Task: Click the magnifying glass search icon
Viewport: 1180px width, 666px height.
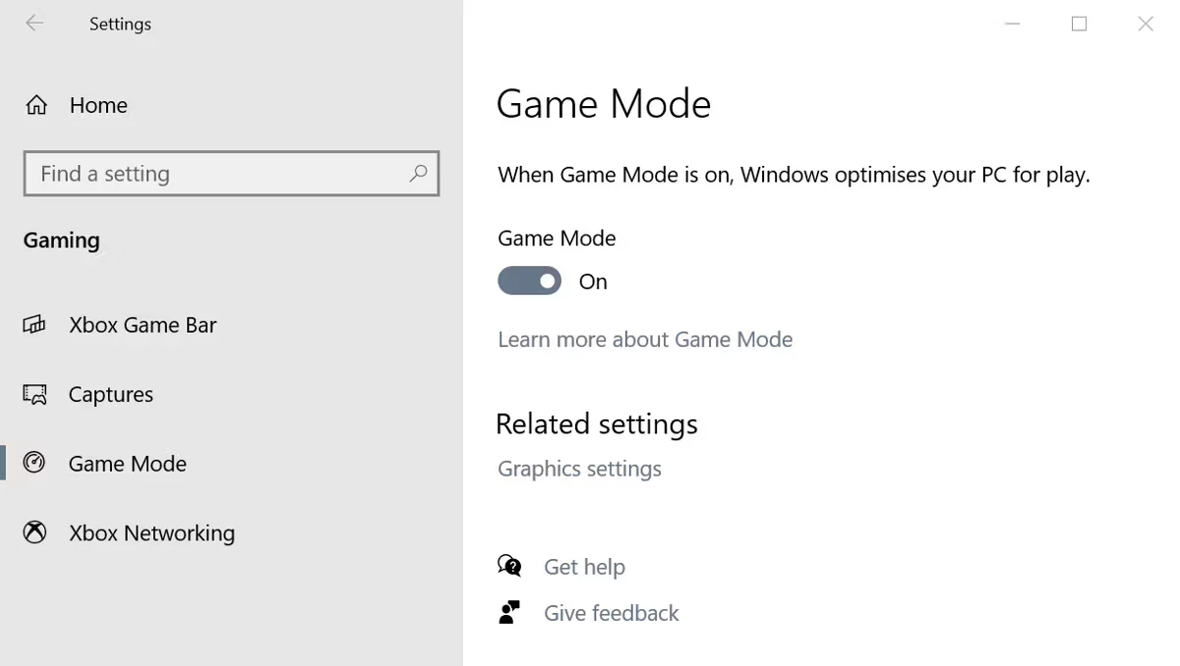Action: pyautogui.click(x=418, y=174)
